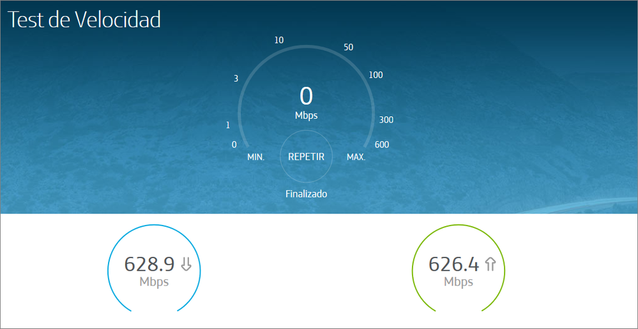
Task: Click the upload arrow icon beside 626.4
Action: pos(490,264)
